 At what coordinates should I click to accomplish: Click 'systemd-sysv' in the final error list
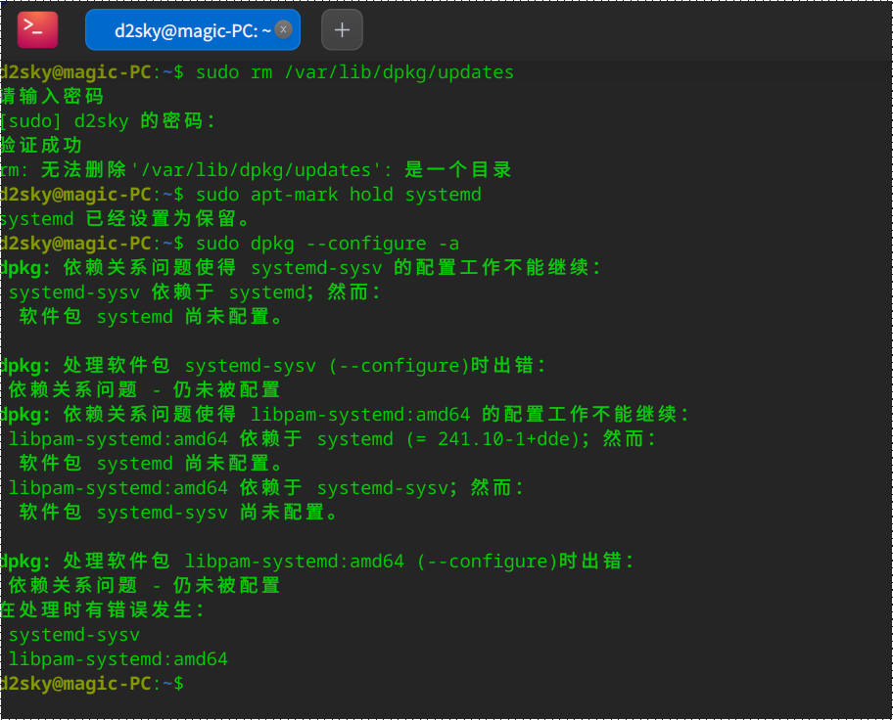(x=74, y=635)
